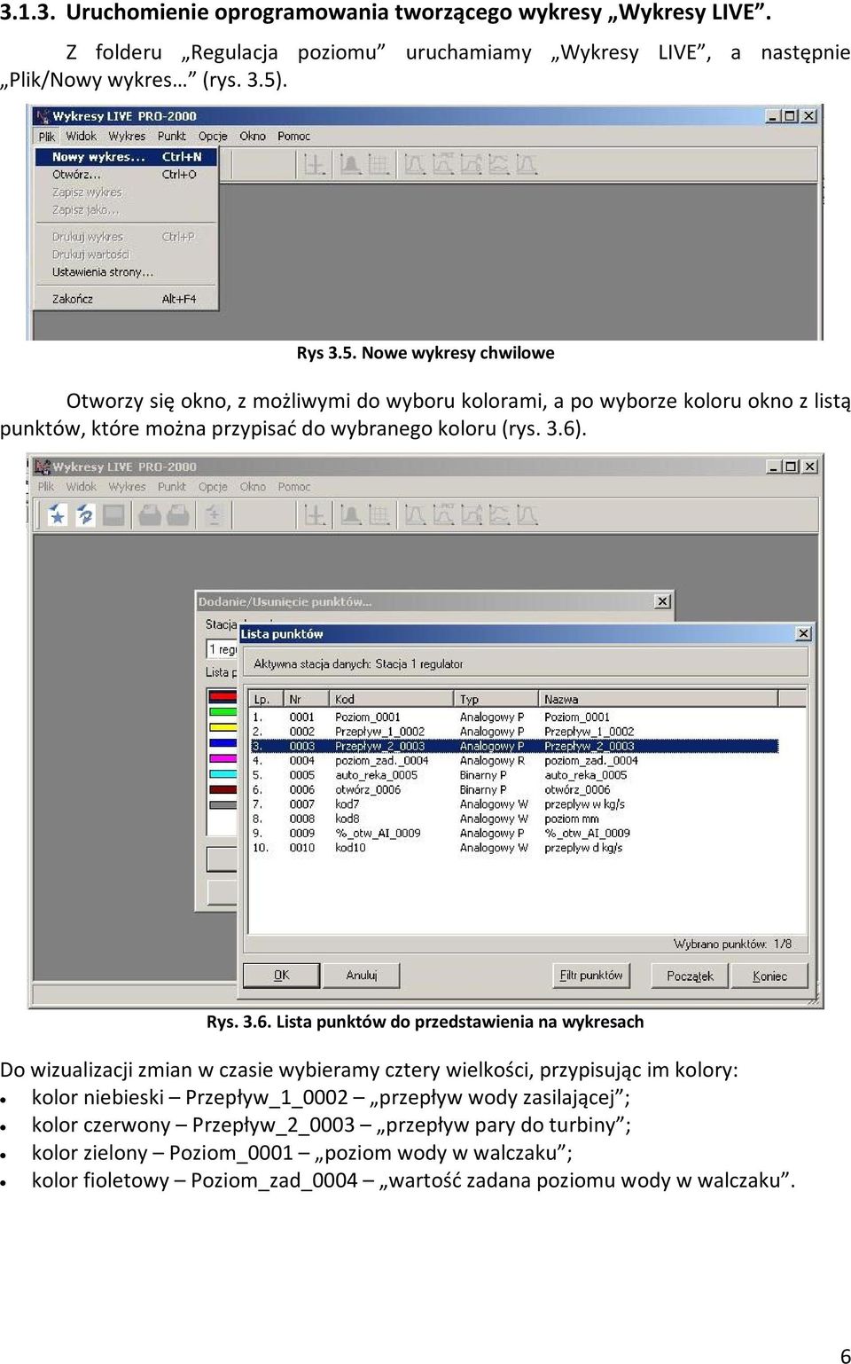Open the Plik menu in the window with Lista punktów

pos(46,486)
